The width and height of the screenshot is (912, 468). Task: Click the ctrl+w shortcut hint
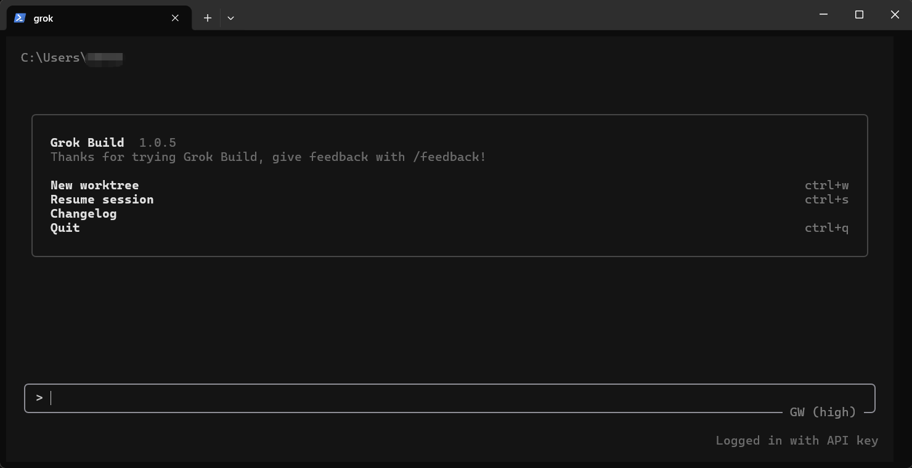coord(826,185)
